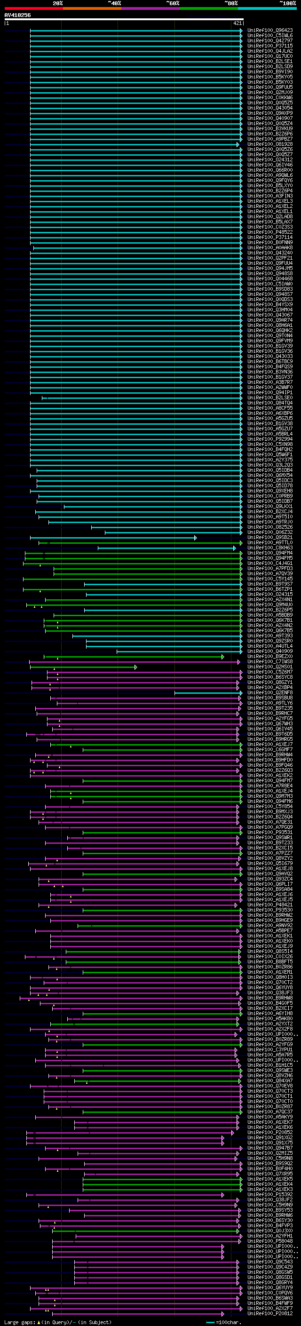Select label UniRef100_C7IWS8

click(x=270, y=661)
